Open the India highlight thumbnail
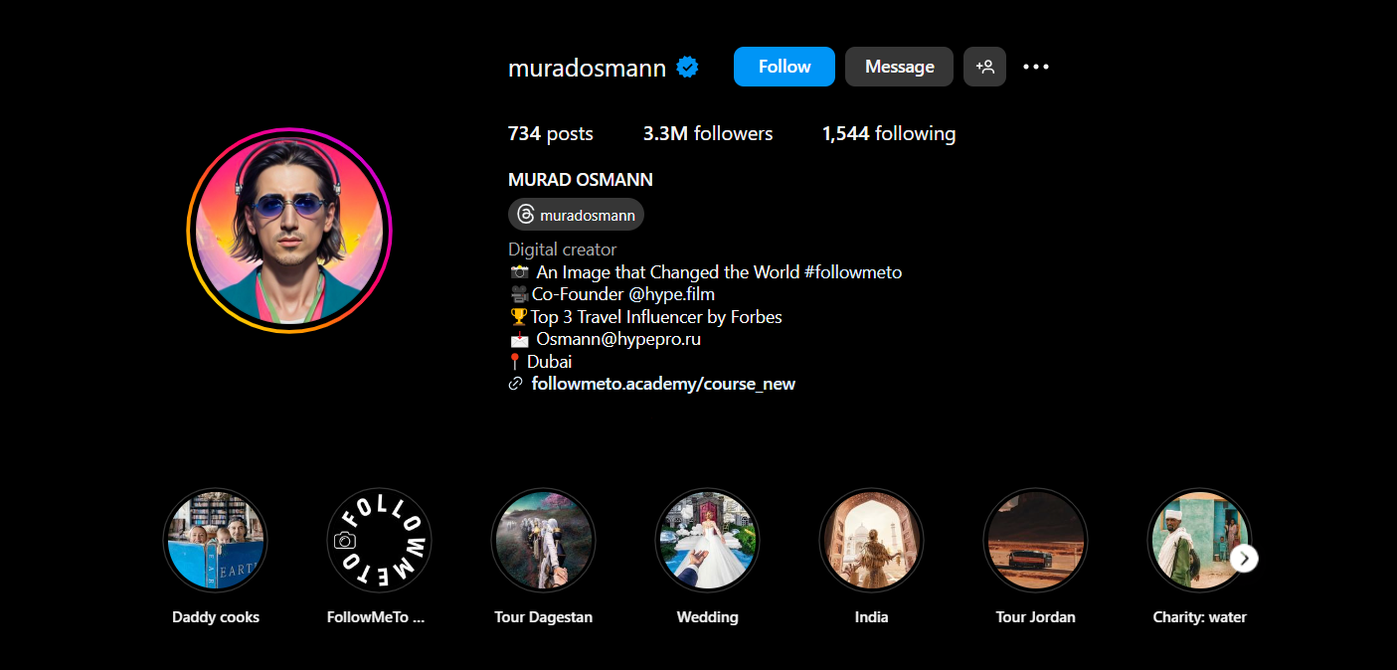 tap(871, 540)
